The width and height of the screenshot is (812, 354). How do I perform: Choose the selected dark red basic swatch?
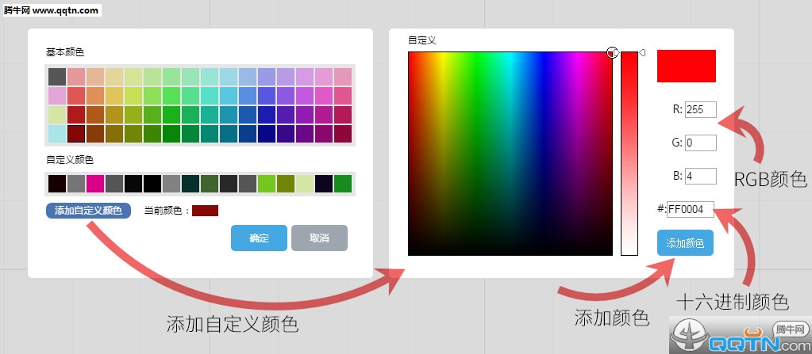pyautogui.click(x=76, y=134)
